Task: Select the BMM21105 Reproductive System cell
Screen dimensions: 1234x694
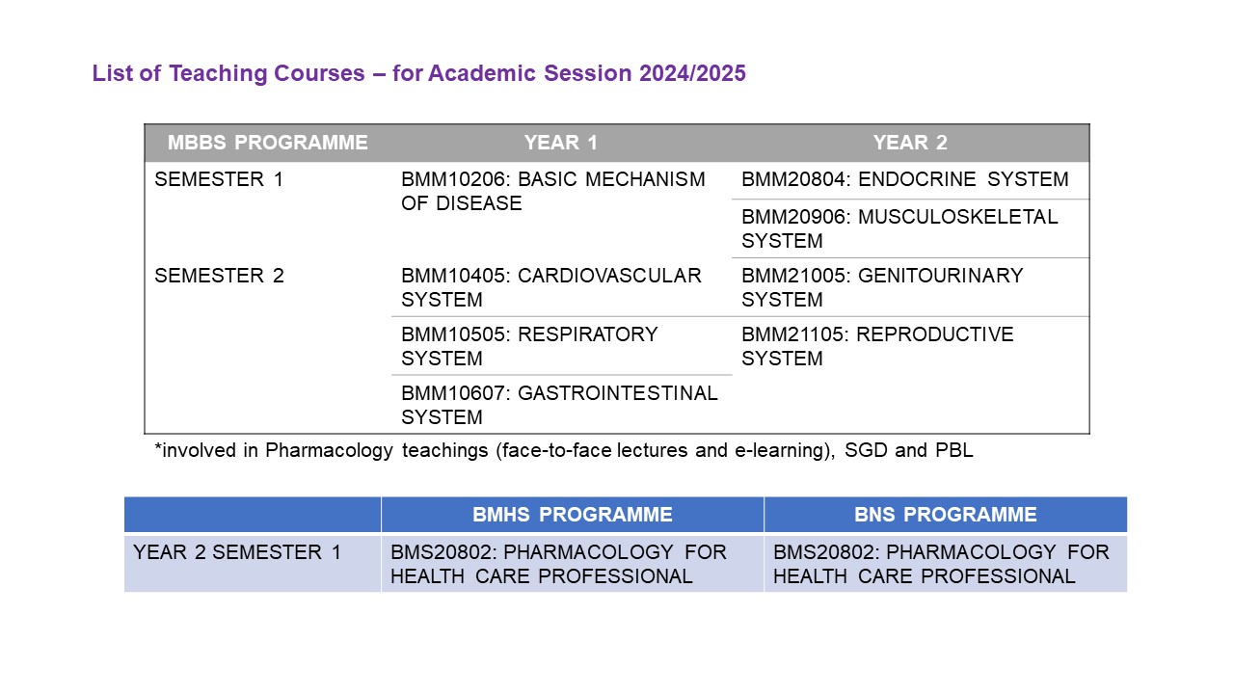Action: tap(910, 375)
